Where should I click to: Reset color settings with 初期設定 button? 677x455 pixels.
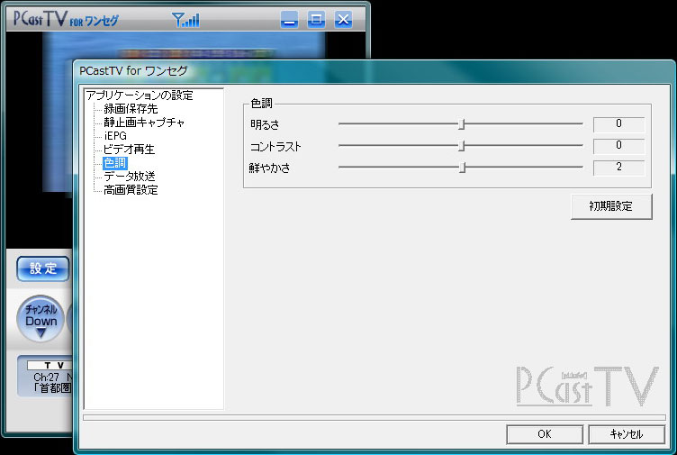(x=611, y=206)
